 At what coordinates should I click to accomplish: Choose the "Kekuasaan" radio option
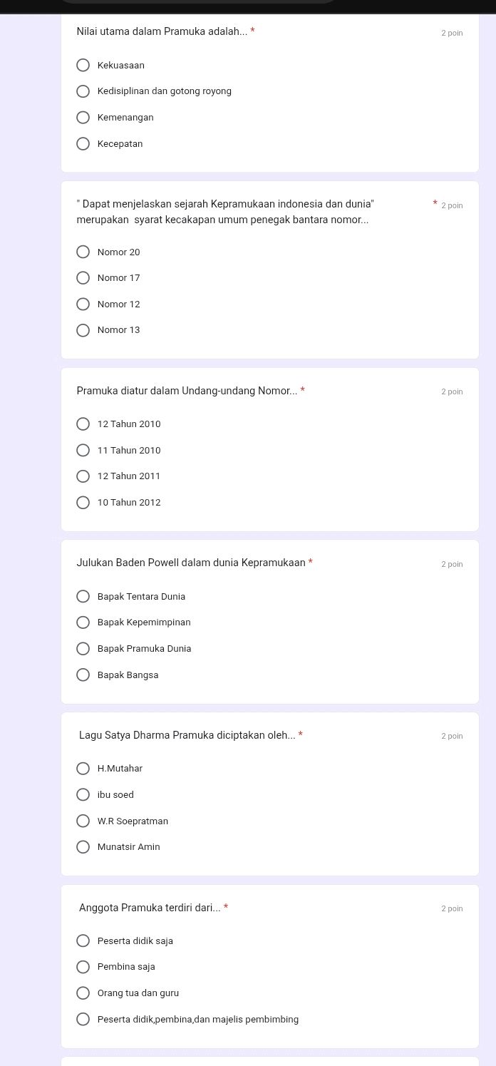[83, 66]
